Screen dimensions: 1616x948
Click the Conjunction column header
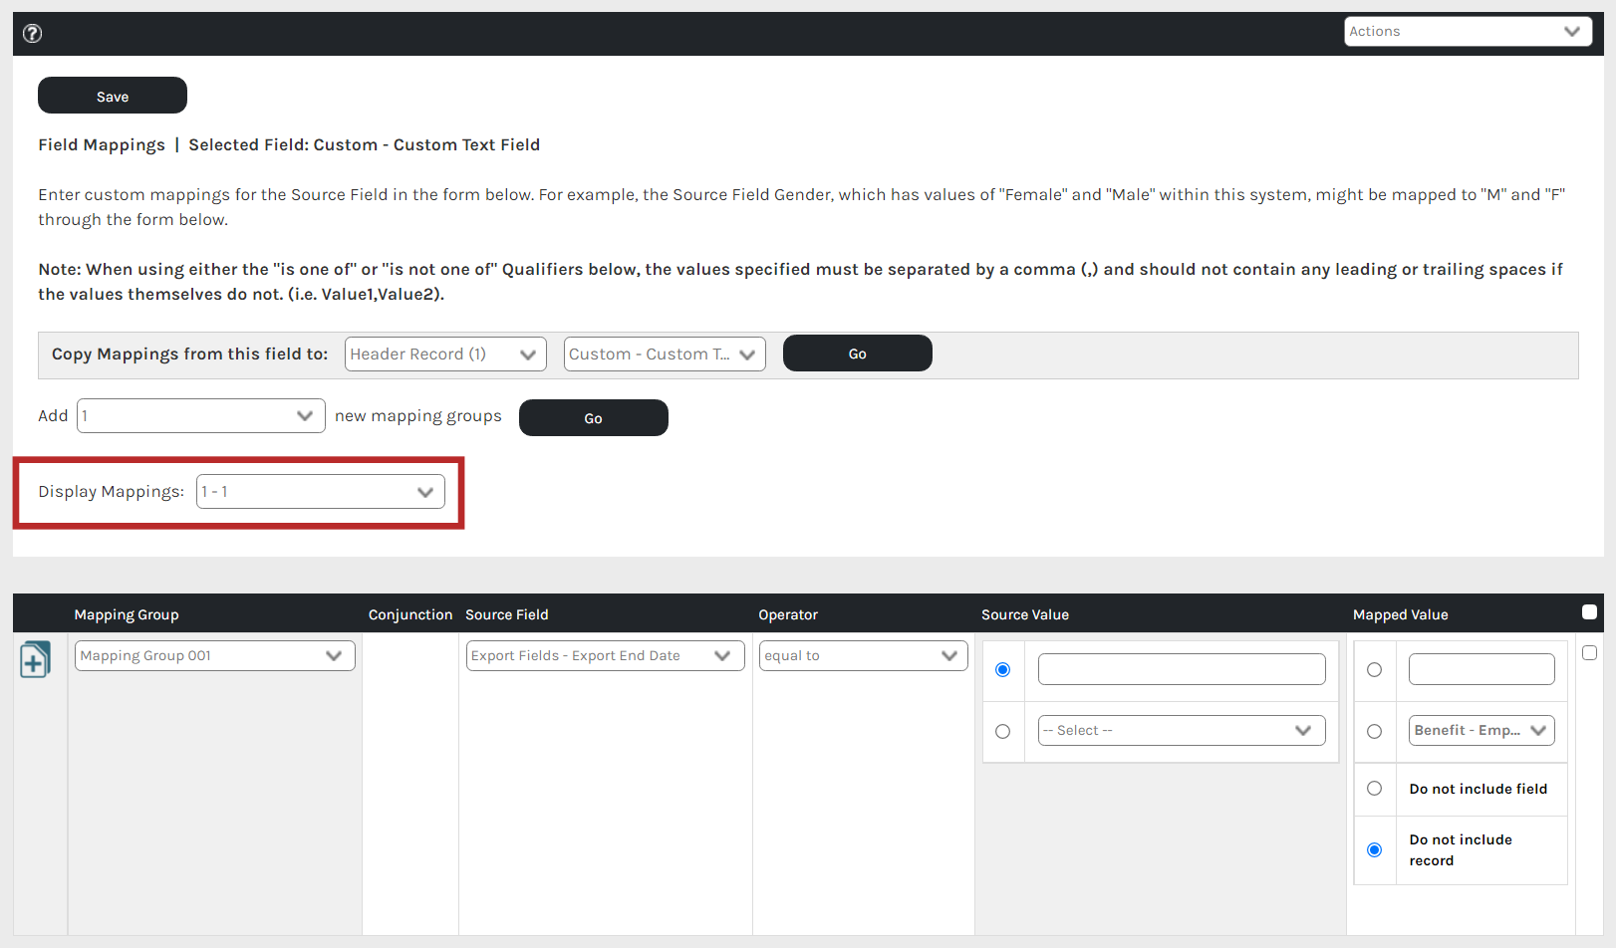click(x=410, y=614)
